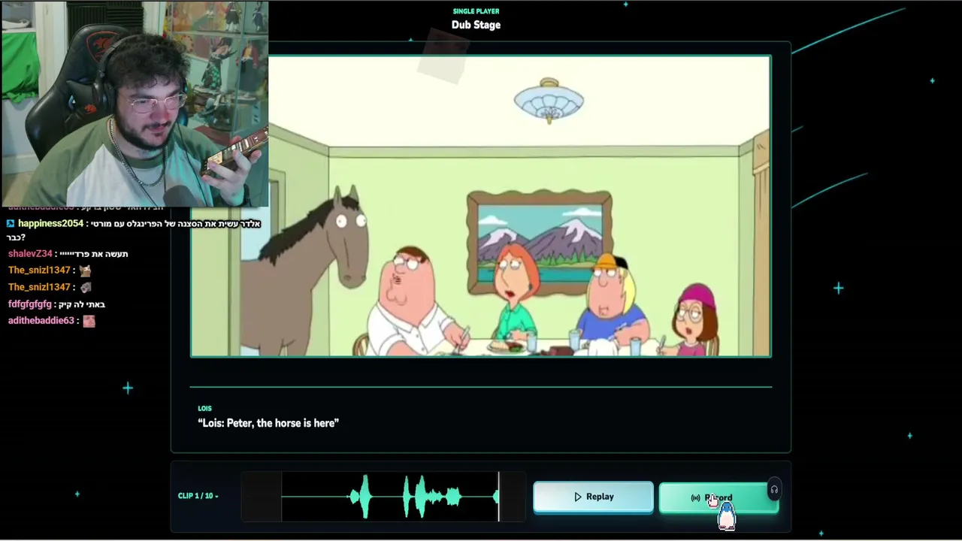Open the CLIP 1 / 10 dropdown
The width and height of the screenshot is (962, 541).
198,496
